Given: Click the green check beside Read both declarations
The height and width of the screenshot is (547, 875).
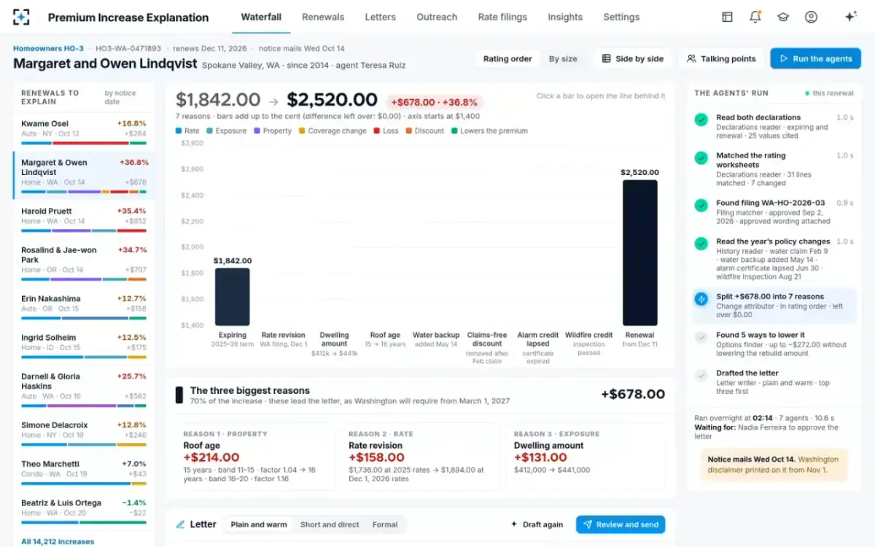Looking at the screenshot, I should coord(701,120).
